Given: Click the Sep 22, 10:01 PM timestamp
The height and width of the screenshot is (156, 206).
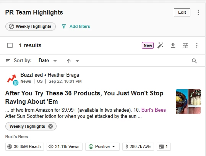Looking at the screenshot, I should point(65,81).
